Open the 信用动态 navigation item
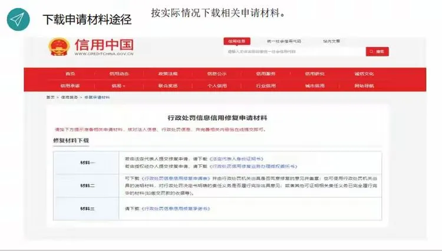442x251 pixels. tap(118, 74)
